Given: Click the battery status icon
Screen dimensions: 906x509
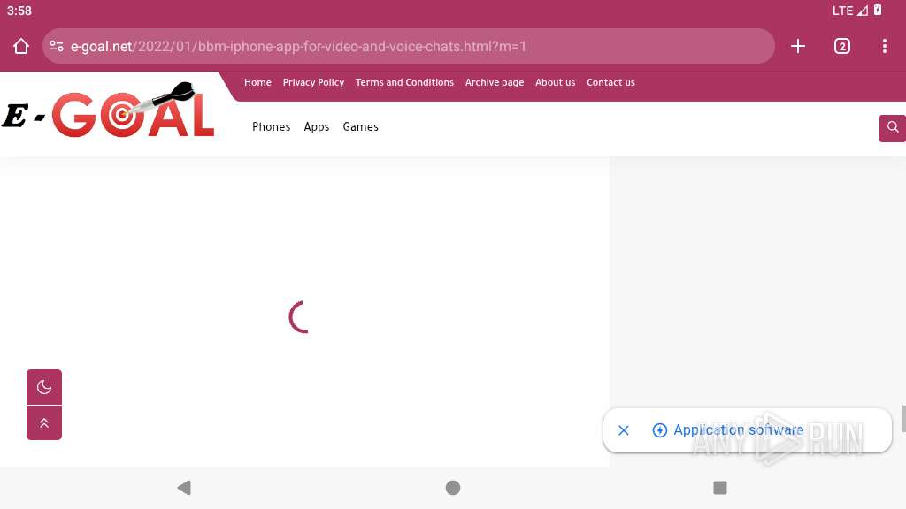Looking at the screenshot, I should click(x=878, y=10).
